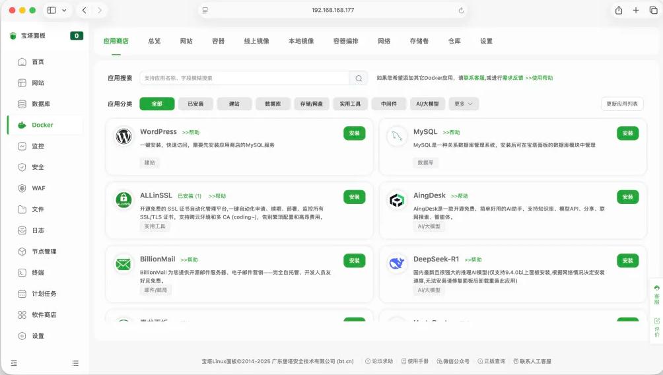Image resolution: width=663 pixels, height=375 pixels.
Task: Go back with the browser back arrow
Action: pyautogui.click(x=84, y=10)
